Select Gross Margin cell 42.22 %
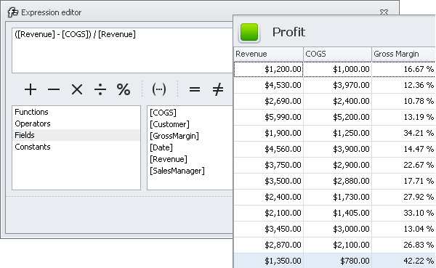This screenshot has width=436, height=268. pyautogui.click(x=403, y=261)
